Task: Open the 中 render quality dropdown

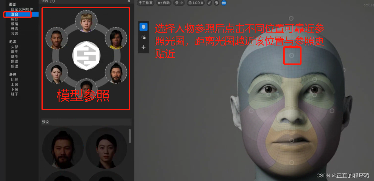Action: pyautogui.click(x=179, y=3)
